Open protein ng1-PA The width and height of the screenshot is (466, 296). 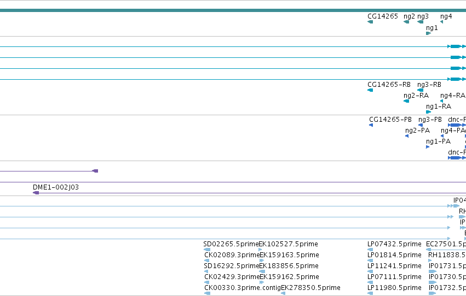point(439,141)
